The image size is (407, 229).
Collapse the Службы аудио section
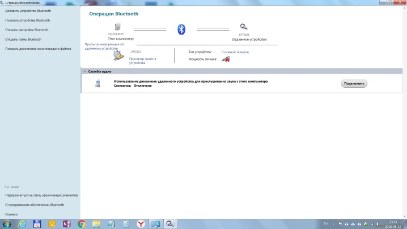(x=84, y=71)
